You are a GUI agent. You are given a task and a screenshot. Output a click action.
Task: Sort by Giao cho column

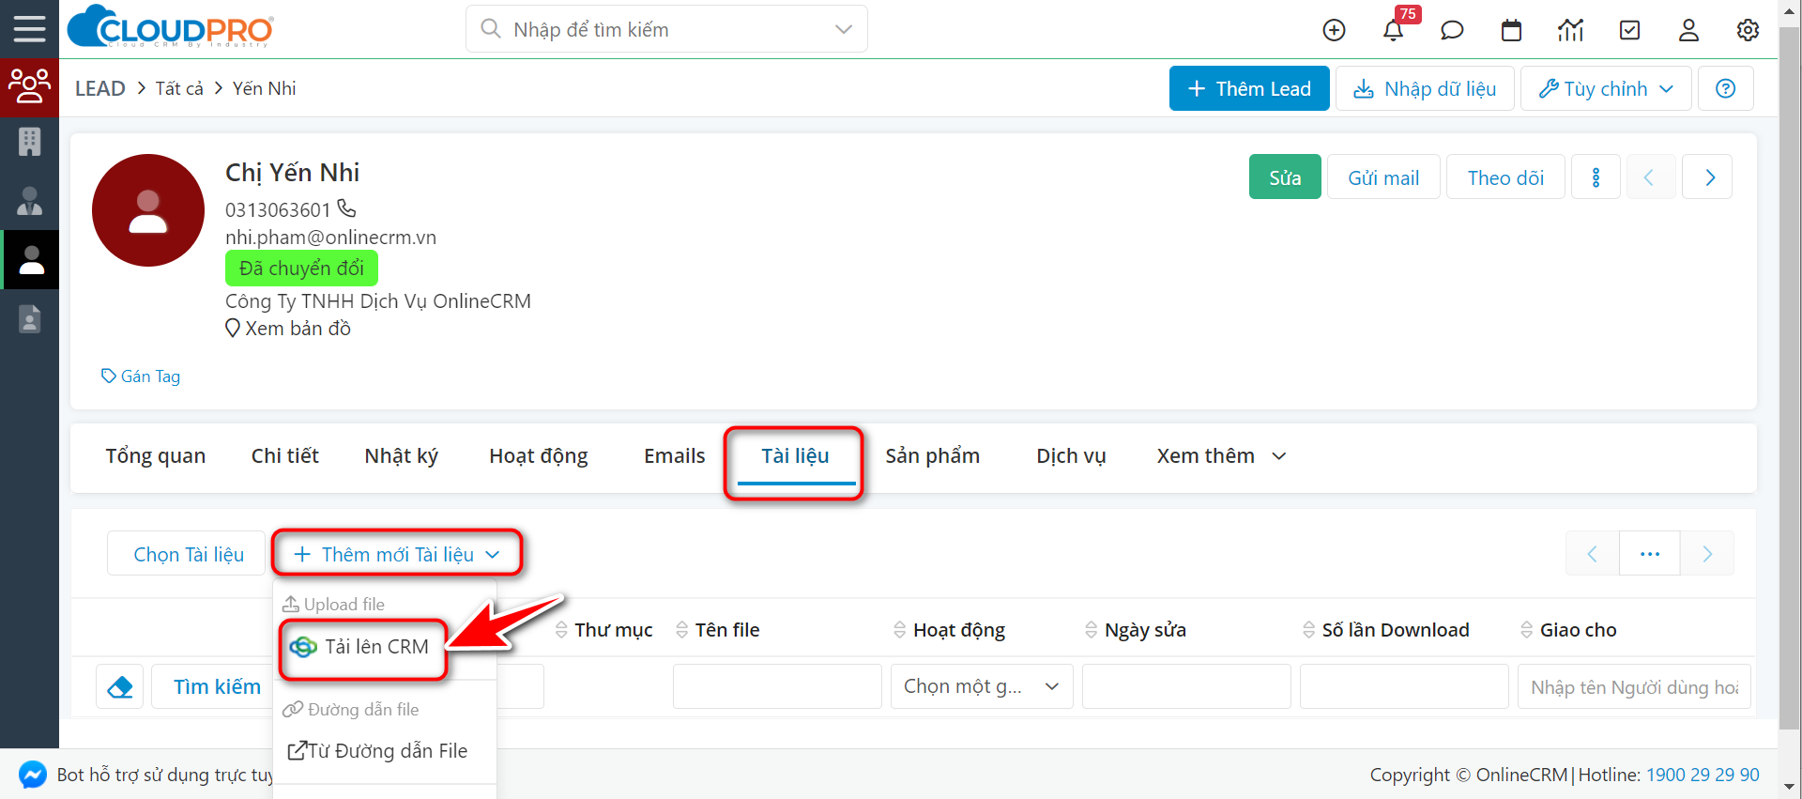click(1569, 630)
